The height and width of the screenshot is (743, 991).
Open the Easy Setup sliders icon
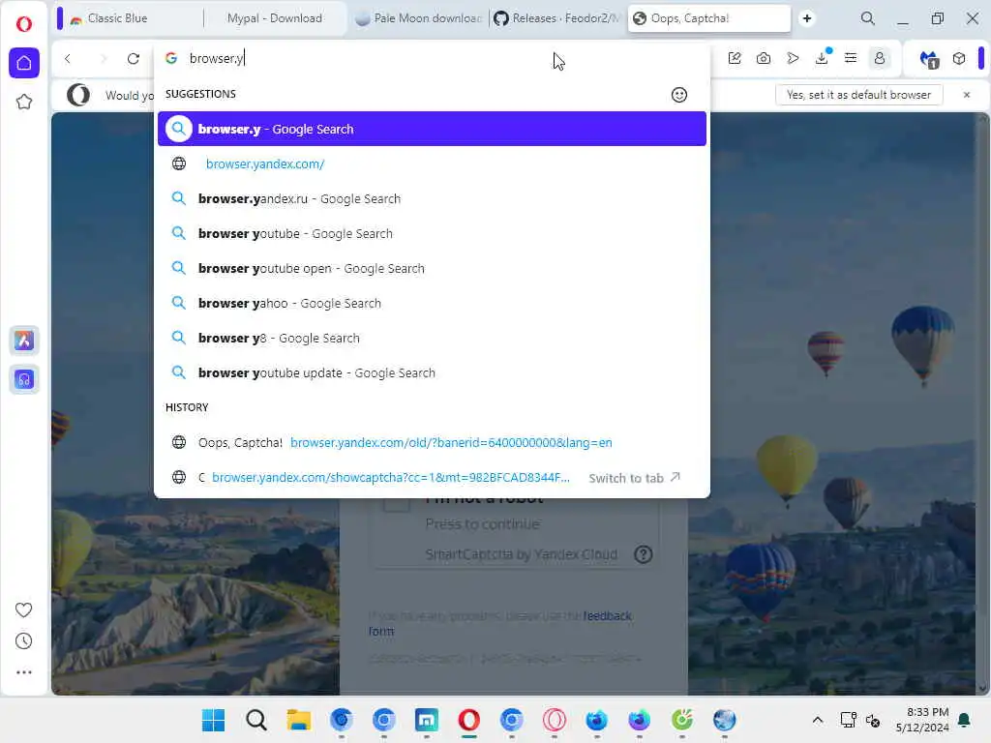click(x=851, y=59)
